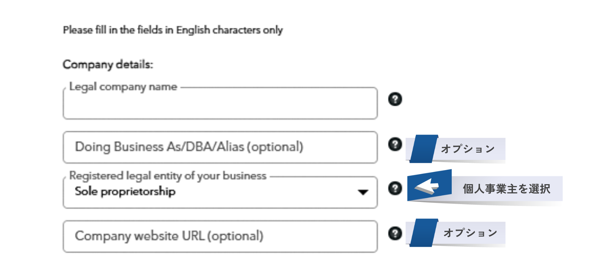Click help icon next to Company website URL
This screenshot has height=275, width=610.
point(395,233)
